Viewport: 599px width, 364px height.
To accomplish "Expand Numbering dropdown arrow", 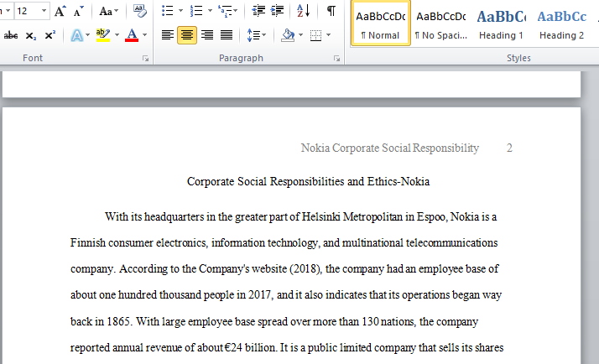I will coord(210,11).
